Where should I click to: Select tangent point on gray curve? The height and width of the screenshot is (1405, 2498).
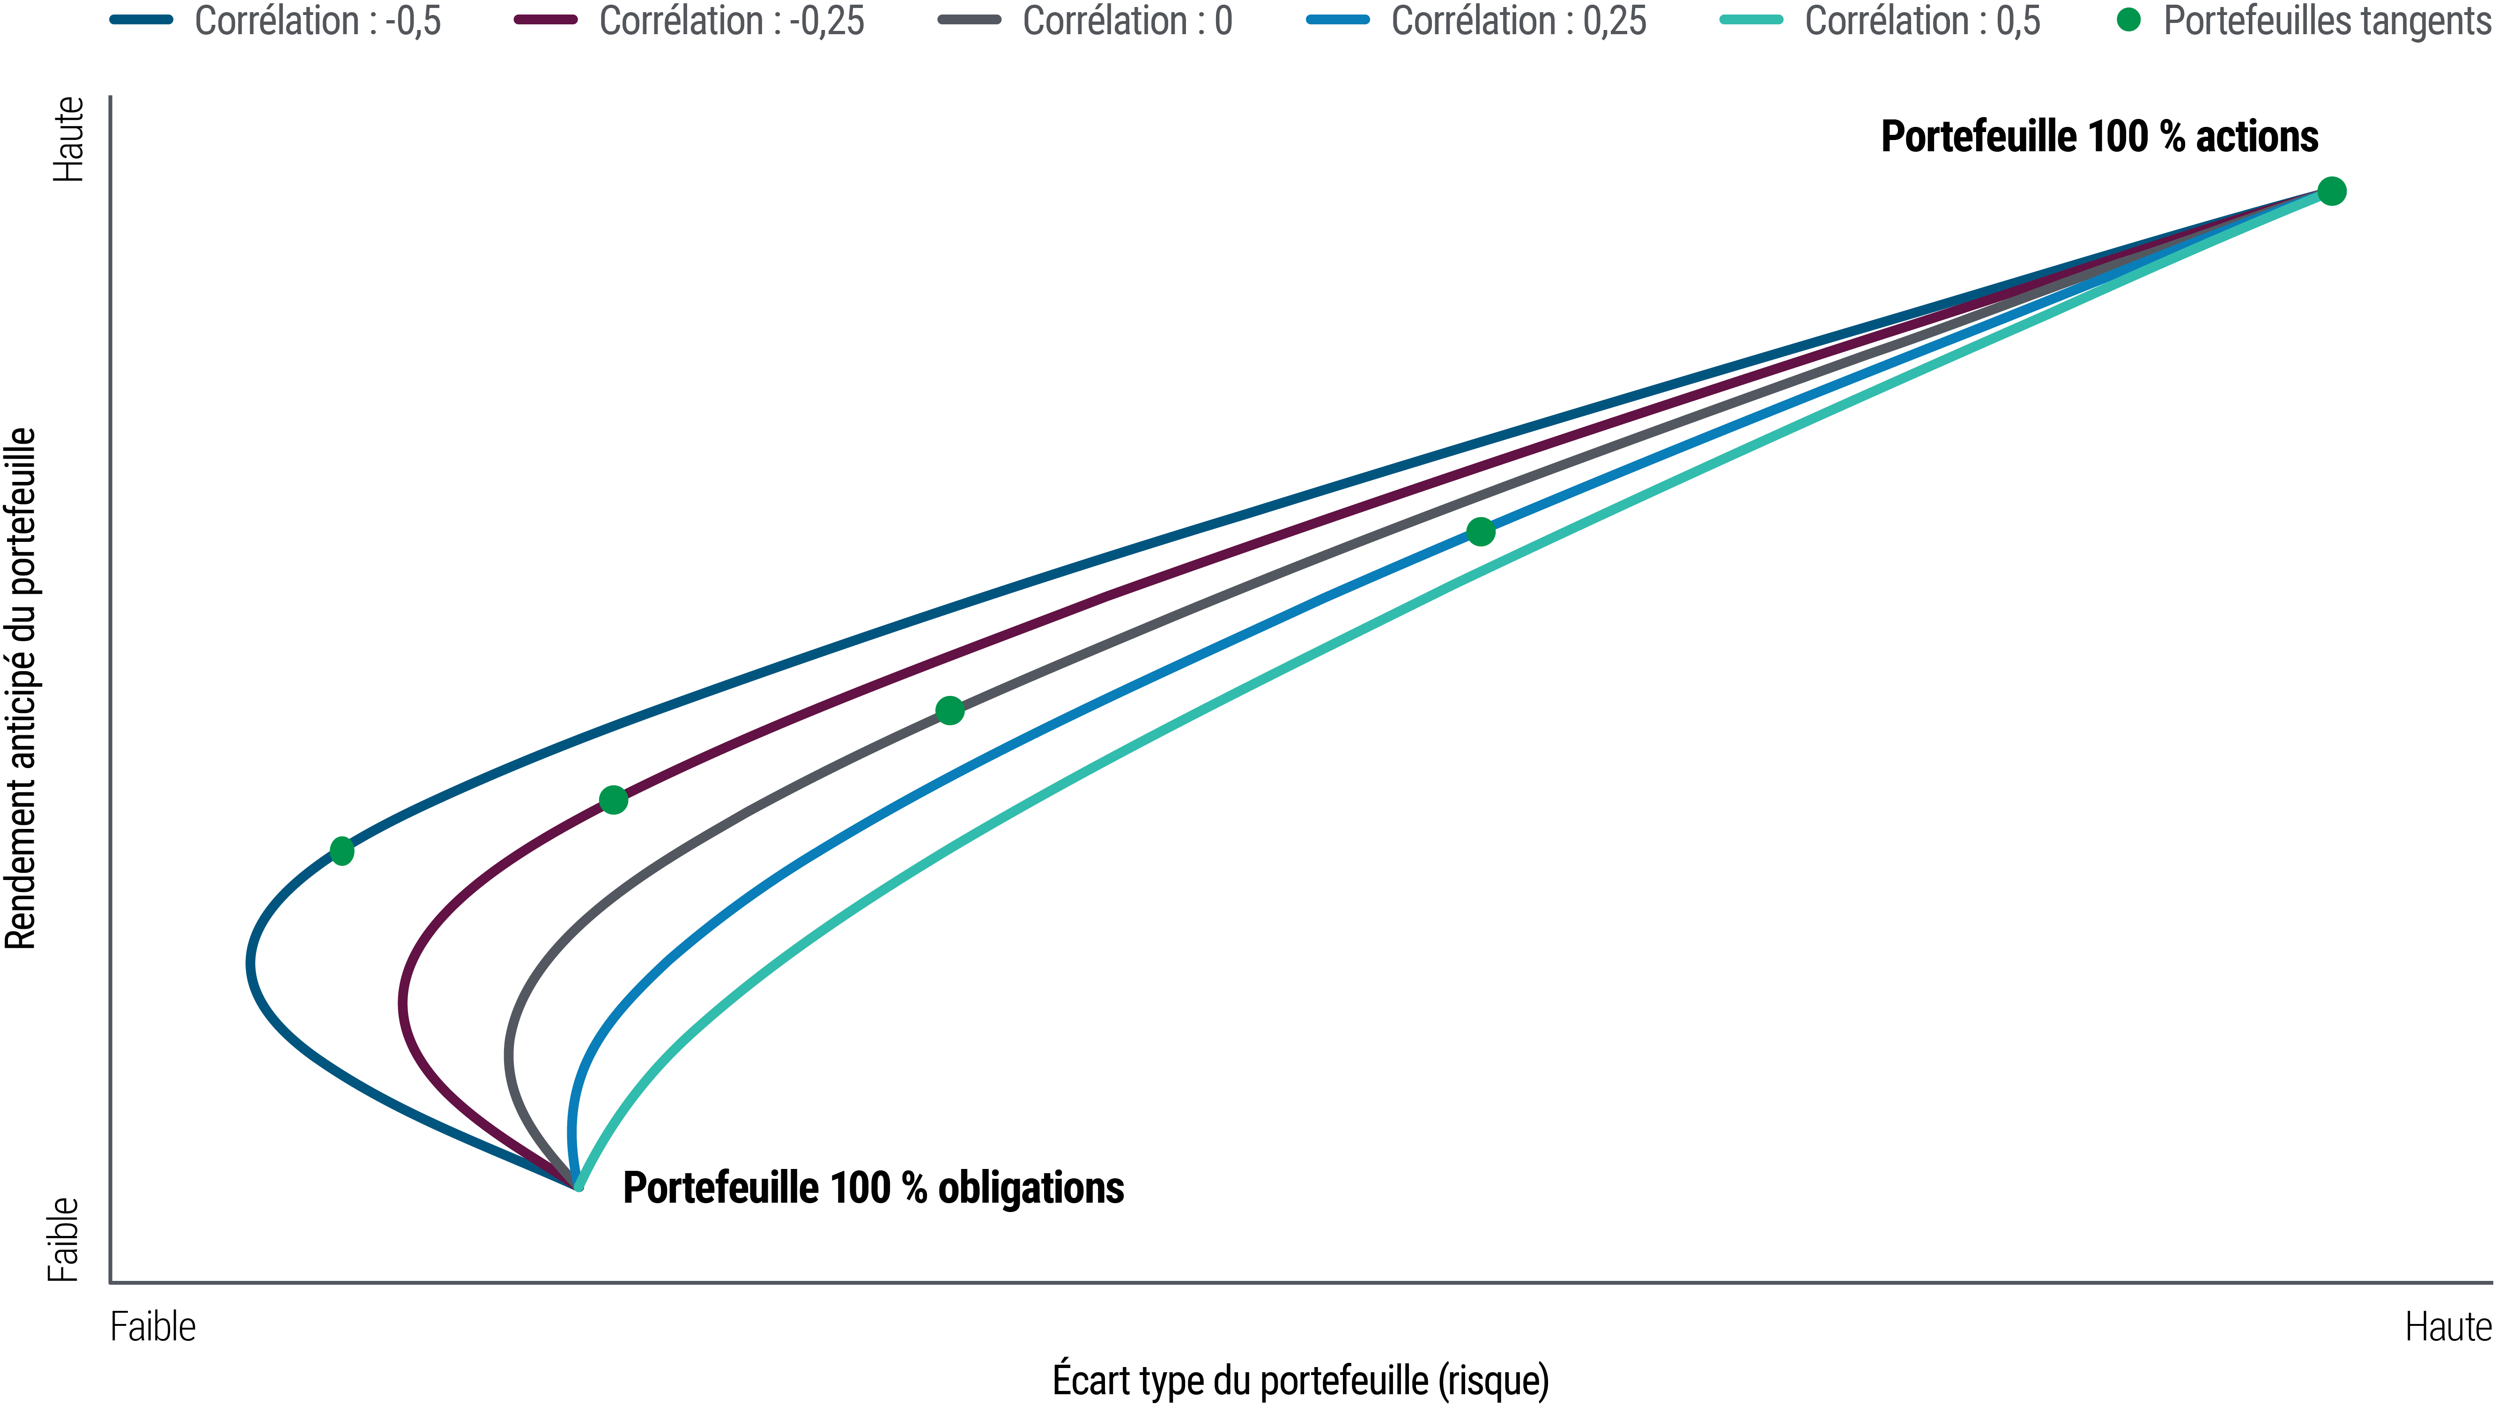(949, 711)
